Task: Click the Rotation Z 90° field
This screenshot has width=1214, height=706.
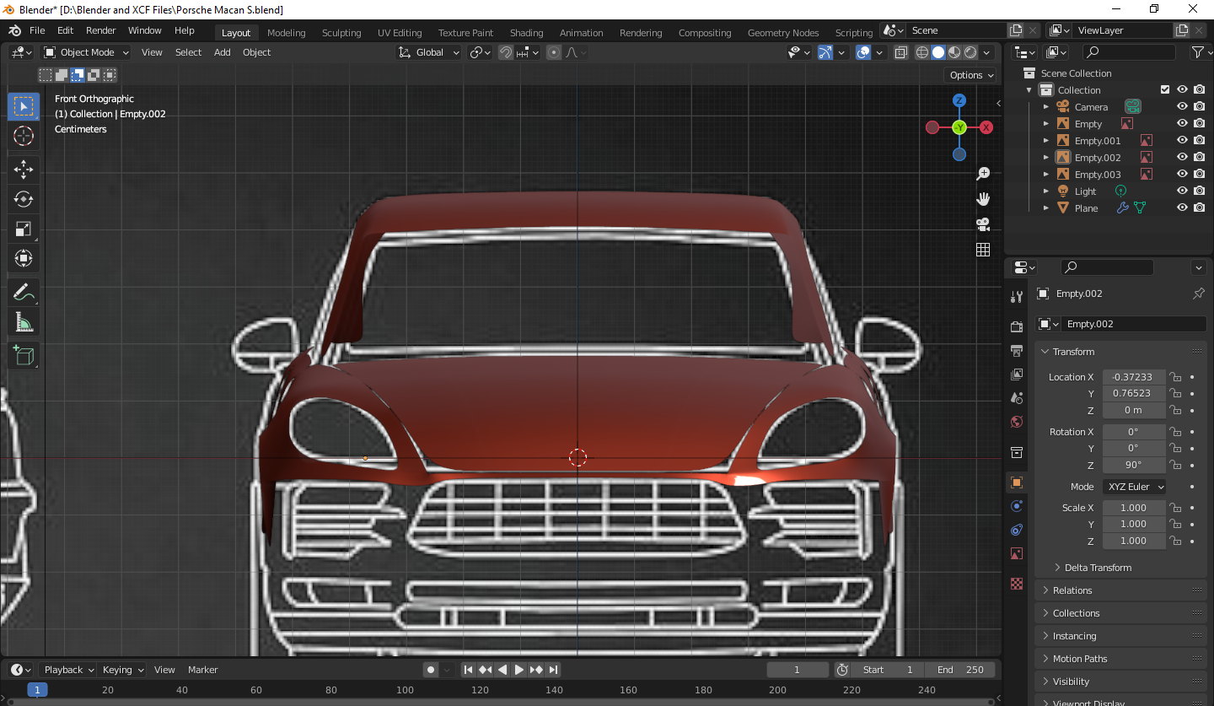Action: (1134, 465)
